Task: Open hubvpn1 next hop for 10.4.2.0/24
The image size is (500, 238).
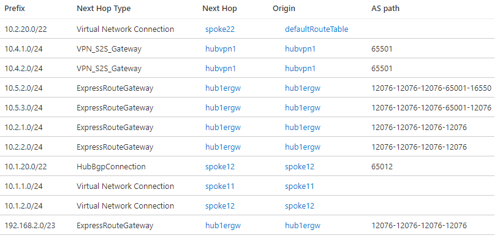Action: pos(221,69)
